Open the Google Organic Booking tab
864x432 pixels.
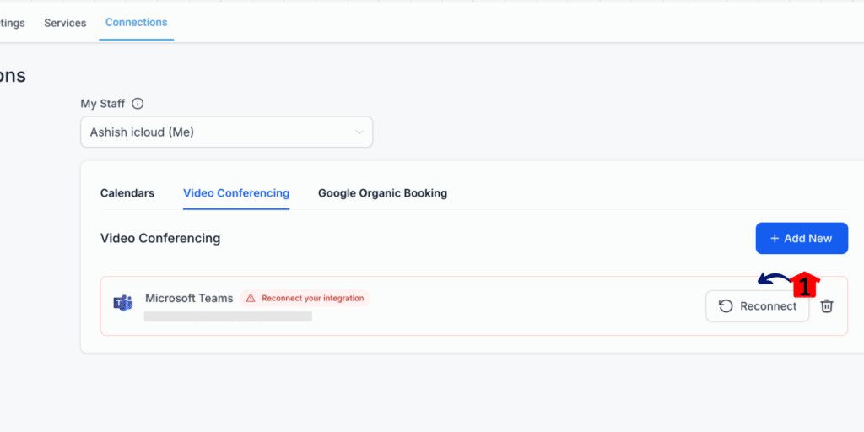pyautogui.click(x=382, y=193)
